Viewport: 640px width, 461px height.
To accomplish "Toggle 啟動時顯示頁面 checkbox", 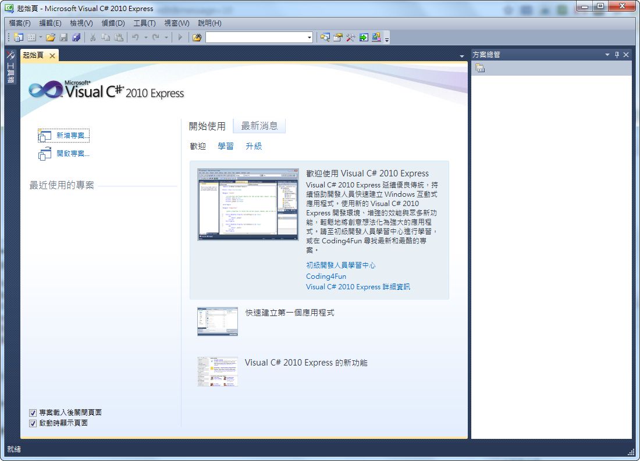I will click(33, 423).
